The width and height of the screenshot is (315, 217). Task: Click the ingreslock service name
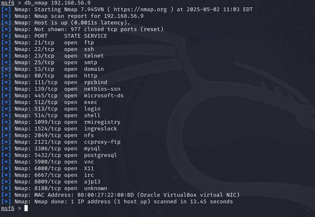[100, 129]
